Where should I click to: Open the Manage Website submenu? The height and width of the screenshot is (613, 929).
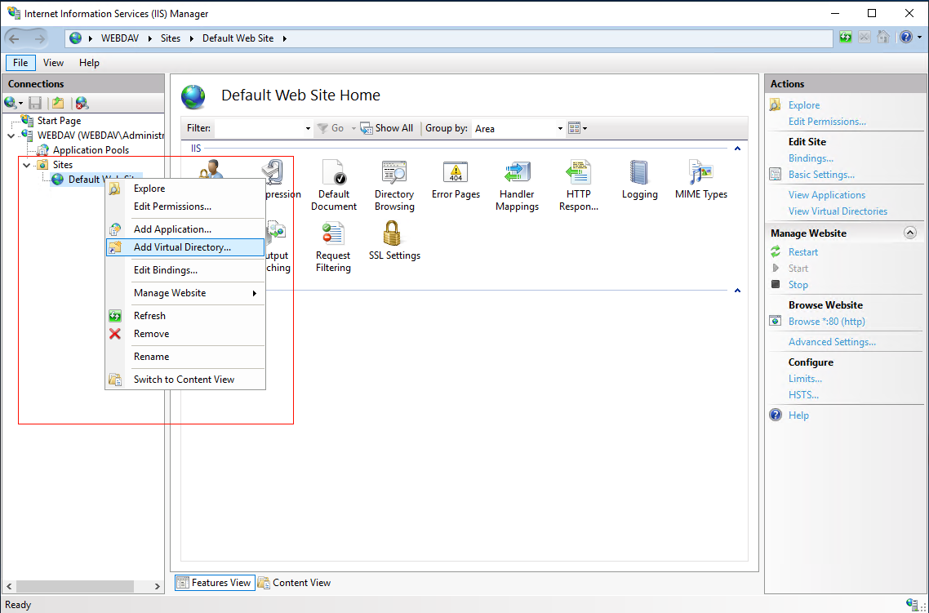(x=184, y=292)
